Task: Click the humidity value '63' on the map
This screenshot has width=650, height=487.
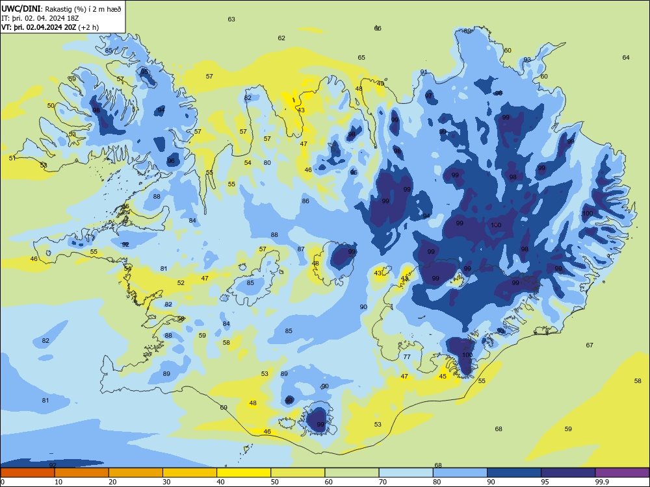Action: click(x=231, y=19)
